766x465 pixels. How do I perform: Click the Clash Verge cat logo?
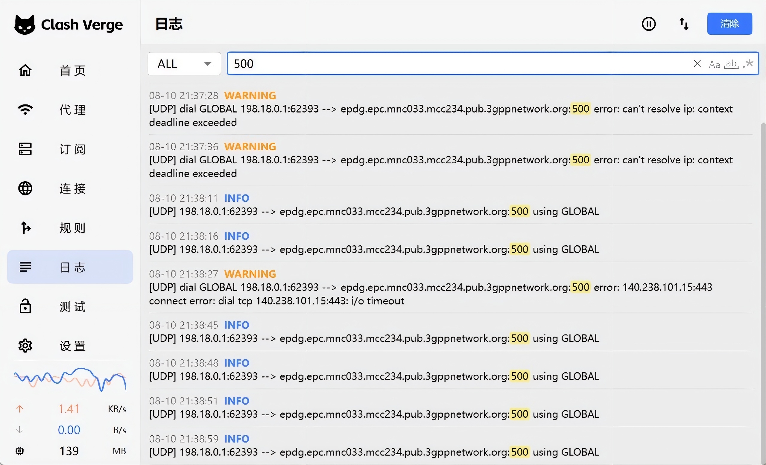(25, 25)
